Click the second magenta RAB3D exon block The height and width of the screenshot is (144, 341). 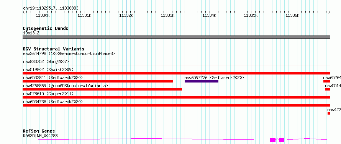pyautogui.click(x=282, y=140)
